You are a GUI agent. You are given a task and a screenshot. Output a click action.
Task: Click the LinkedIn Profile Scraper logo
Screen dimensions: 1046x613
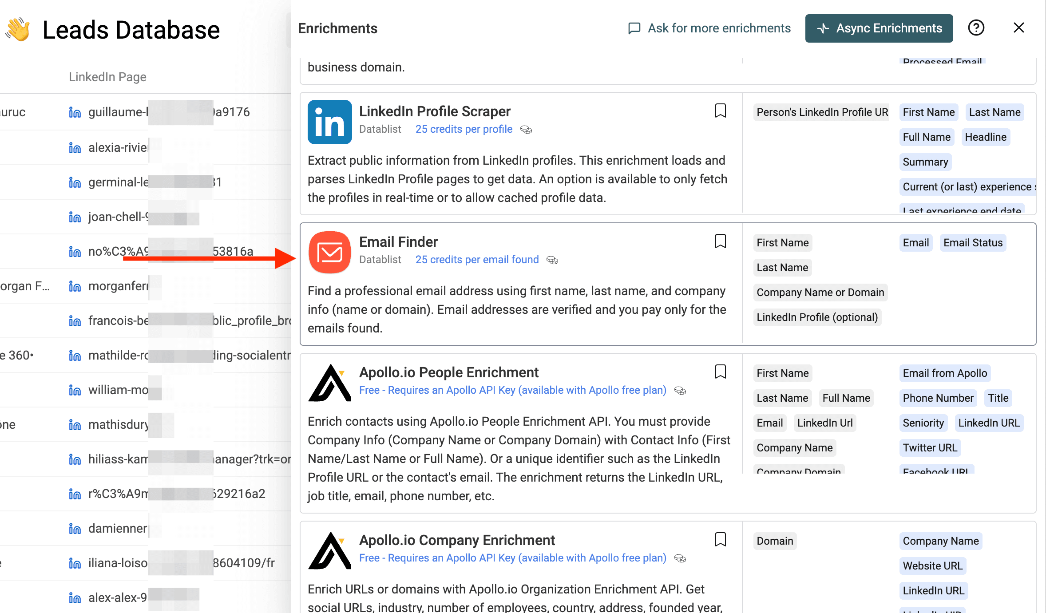pos(330,122)
